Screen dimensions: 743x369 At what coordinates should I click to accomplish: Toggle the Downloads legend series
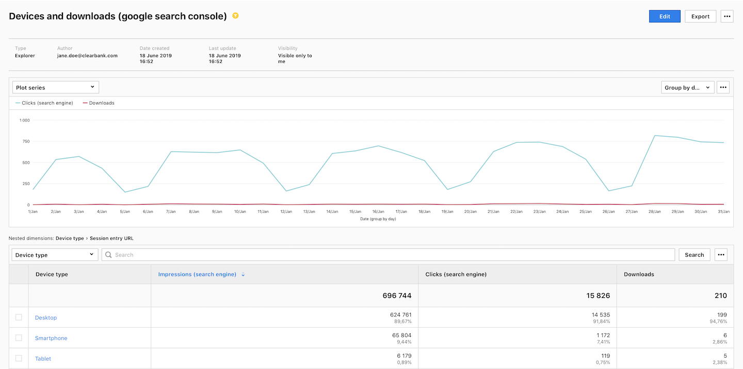[x=99, y=103]
